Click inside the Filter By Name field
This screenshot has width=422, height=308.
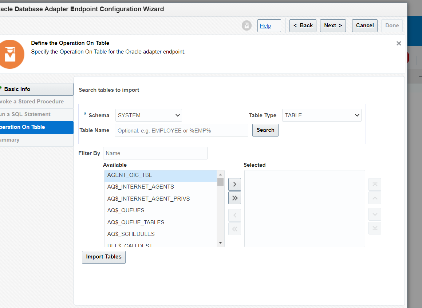tap(155, 153)
